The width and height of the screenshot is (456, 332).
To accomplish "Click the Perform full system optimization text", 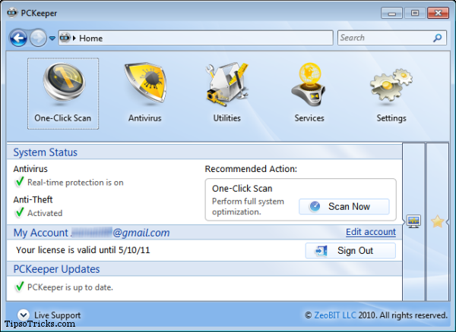I will (248, 206).
